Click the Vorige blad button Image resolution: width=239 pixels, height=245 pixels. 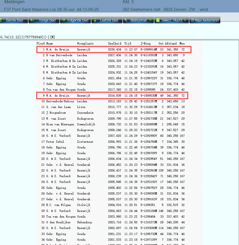[x=44, y=20]
